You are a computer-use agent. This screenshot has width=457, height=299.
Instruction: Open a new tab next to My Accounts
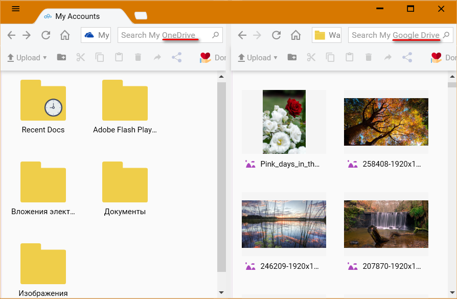[141, 16]
